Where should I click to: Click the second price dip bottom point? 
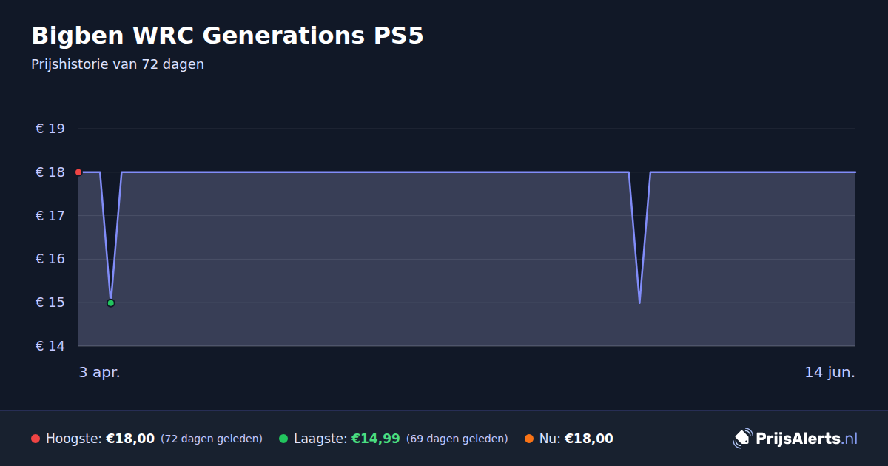[x=639, y=303]
